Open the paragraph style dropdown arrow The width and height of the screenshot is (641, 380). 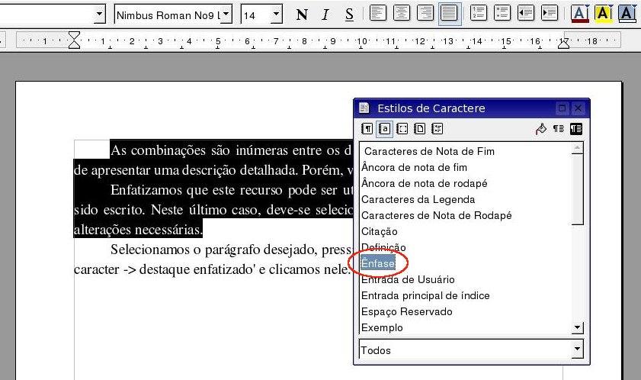click(99, 14)
